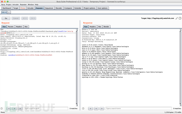This screenshot has height=114, width=182.
Task: Switch to the Target tab
Action: pyautogui.click(x=16, y=8)
